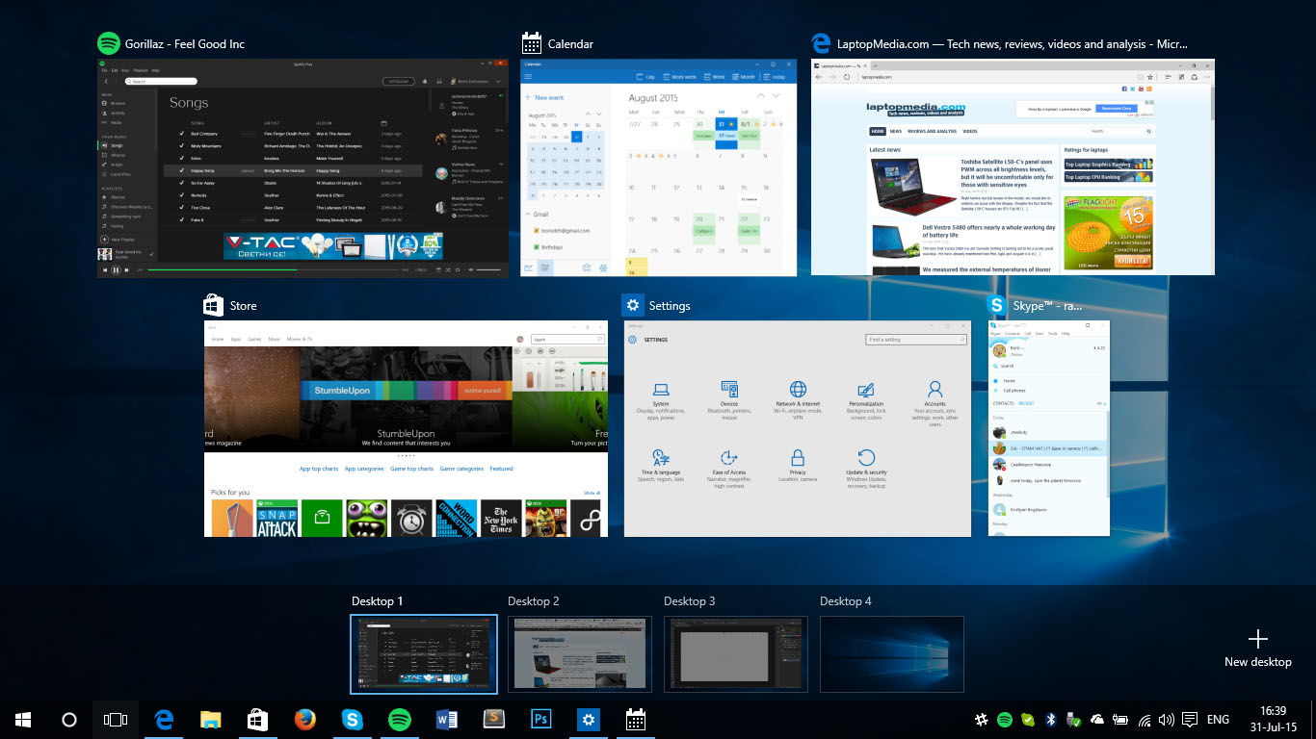Screen dimensions: 1316x739
Task: Select the LaptopMedia.com Edge window title
Action: (1013, 44)
